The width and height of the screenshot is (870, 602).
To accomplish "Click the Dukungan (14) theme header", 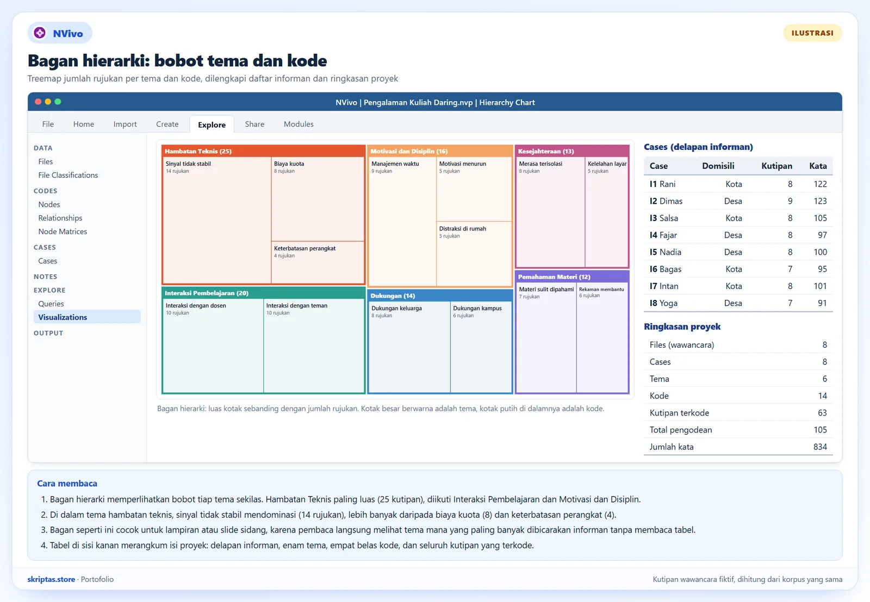I will (440, 296).
